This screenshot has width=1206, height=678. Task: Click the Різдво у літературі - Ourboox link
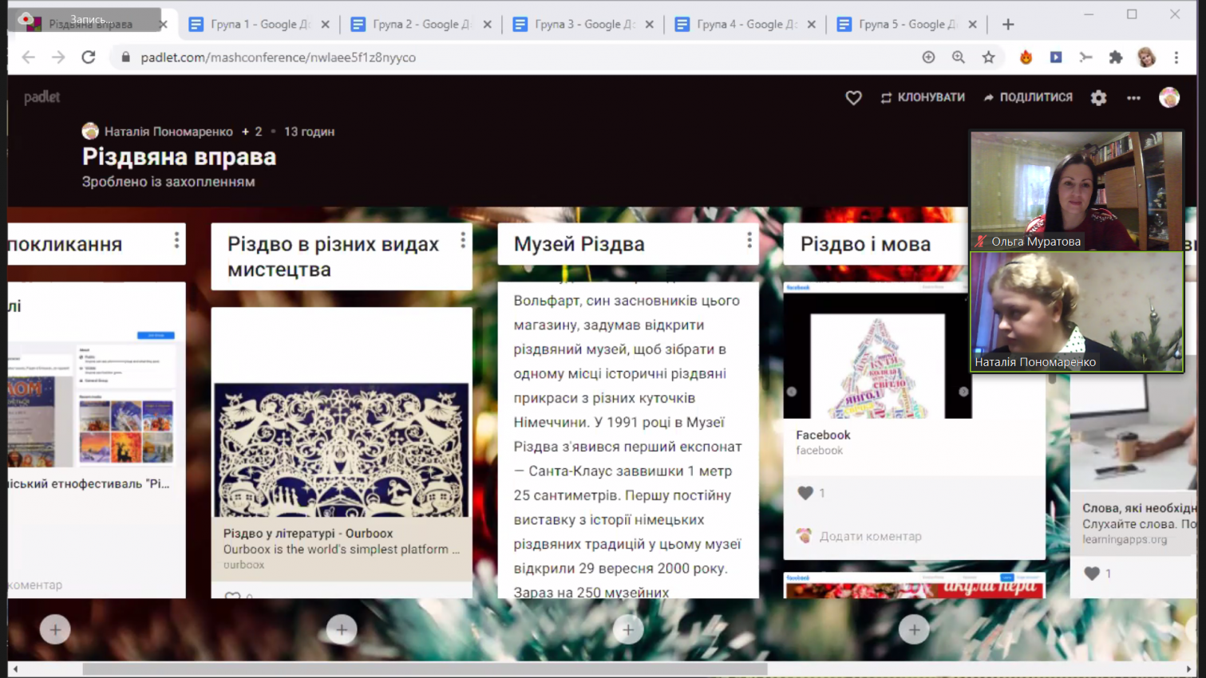(308, 534)
